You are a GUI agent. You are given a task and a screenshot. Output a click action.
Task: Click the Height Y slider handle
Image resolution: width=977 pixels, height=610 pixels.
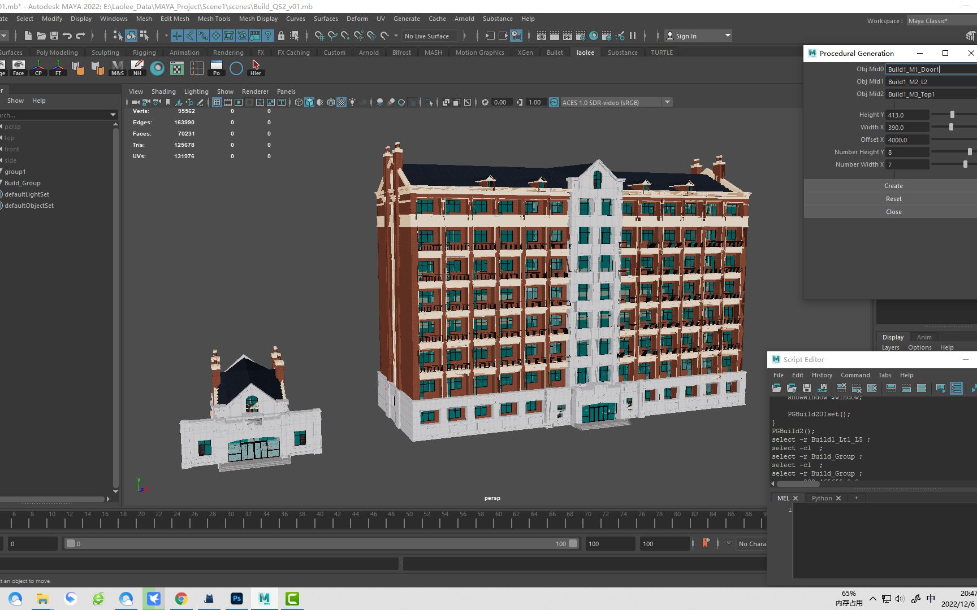[952, 115]
